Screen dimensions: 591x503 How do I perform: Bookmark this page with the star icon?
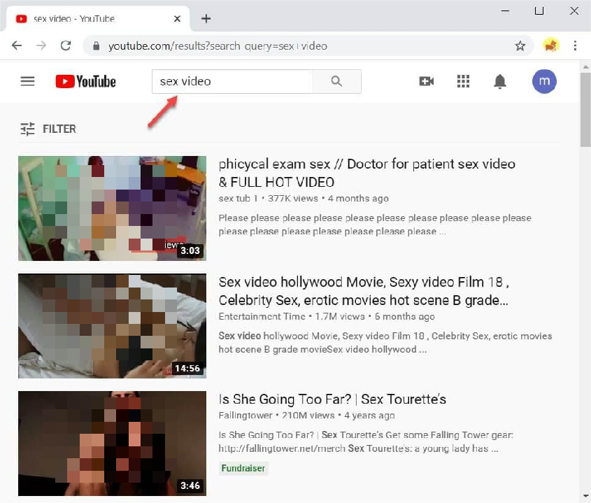coord(520,46)
